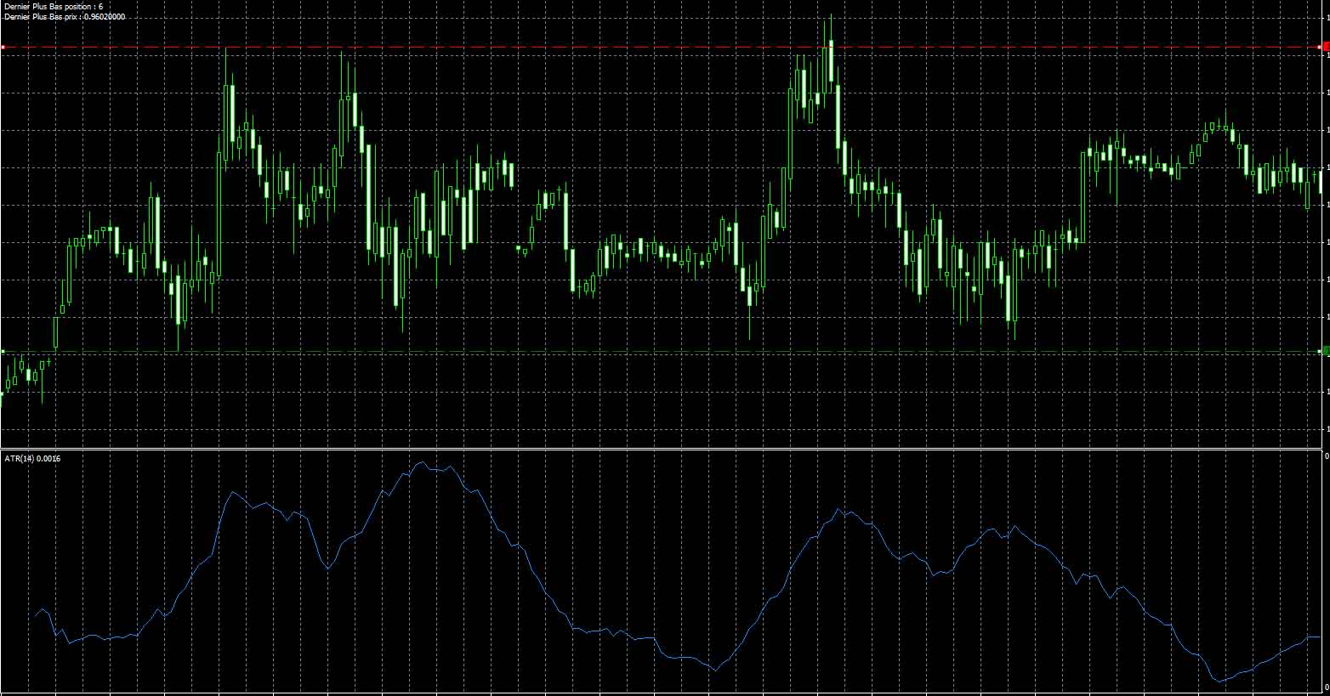This screenshot has height=696, width=1330.
Task: Click the "Dernier Plus Bas position : 6" label
Action: tap(54, 7)
